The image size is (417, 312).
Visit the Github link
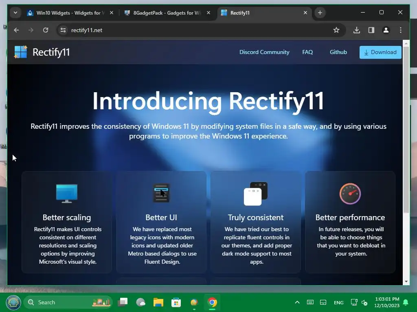(338, 52)
